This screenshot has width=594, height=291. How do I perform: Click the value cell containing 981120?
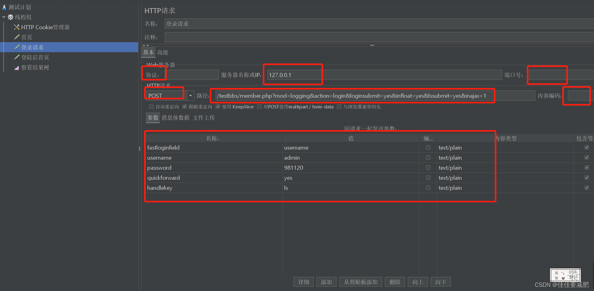pyautogui.click(x=351, y=167)
